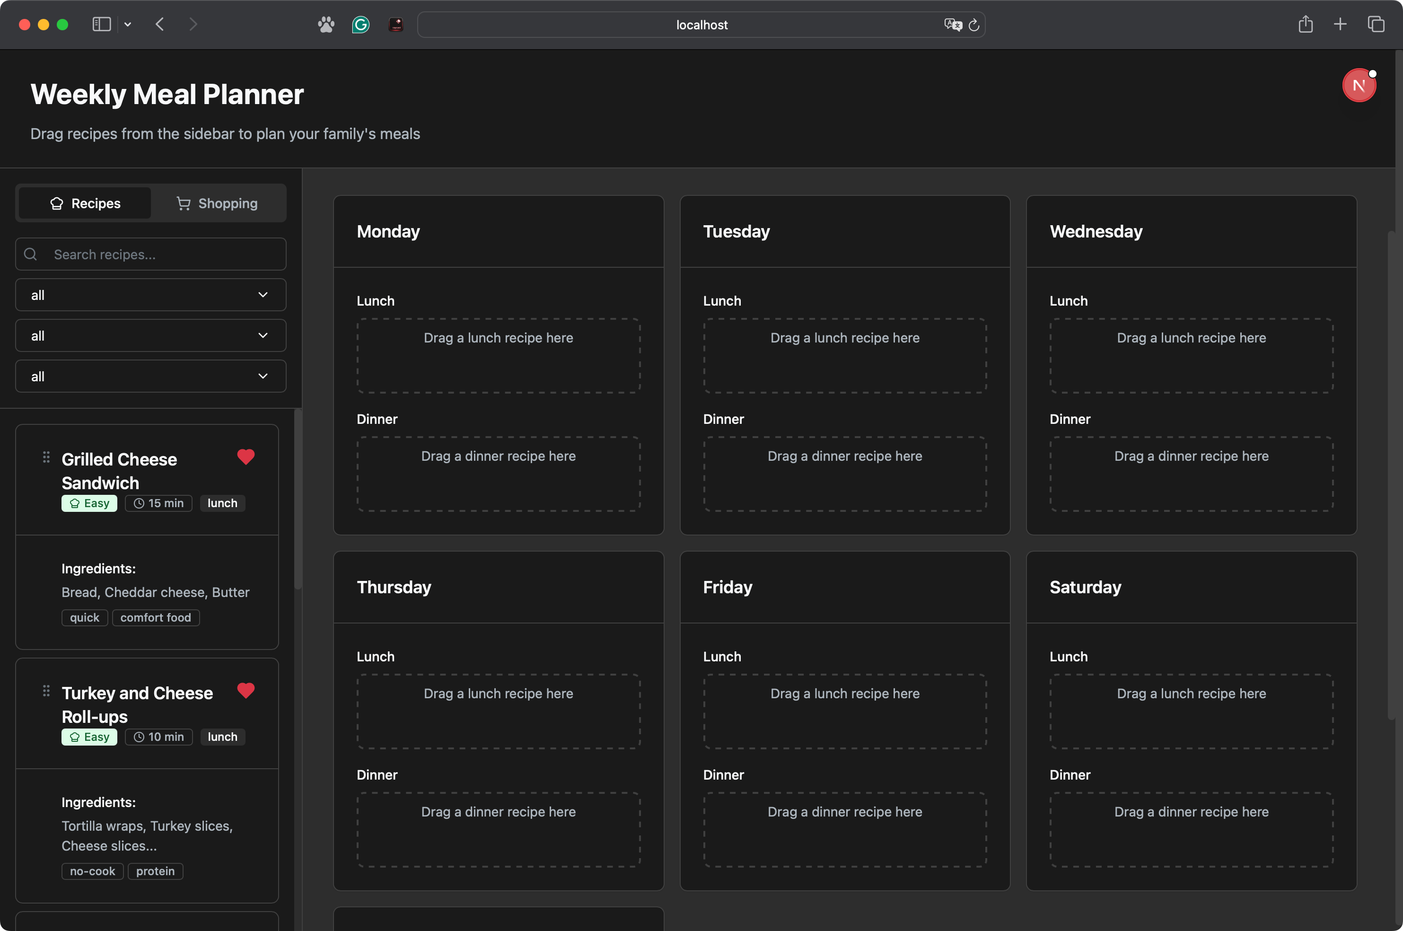Toggle favorite on Turkey and Cheese Roll-ups
This screenshot has height=931, width=1403.
(246, 691)
